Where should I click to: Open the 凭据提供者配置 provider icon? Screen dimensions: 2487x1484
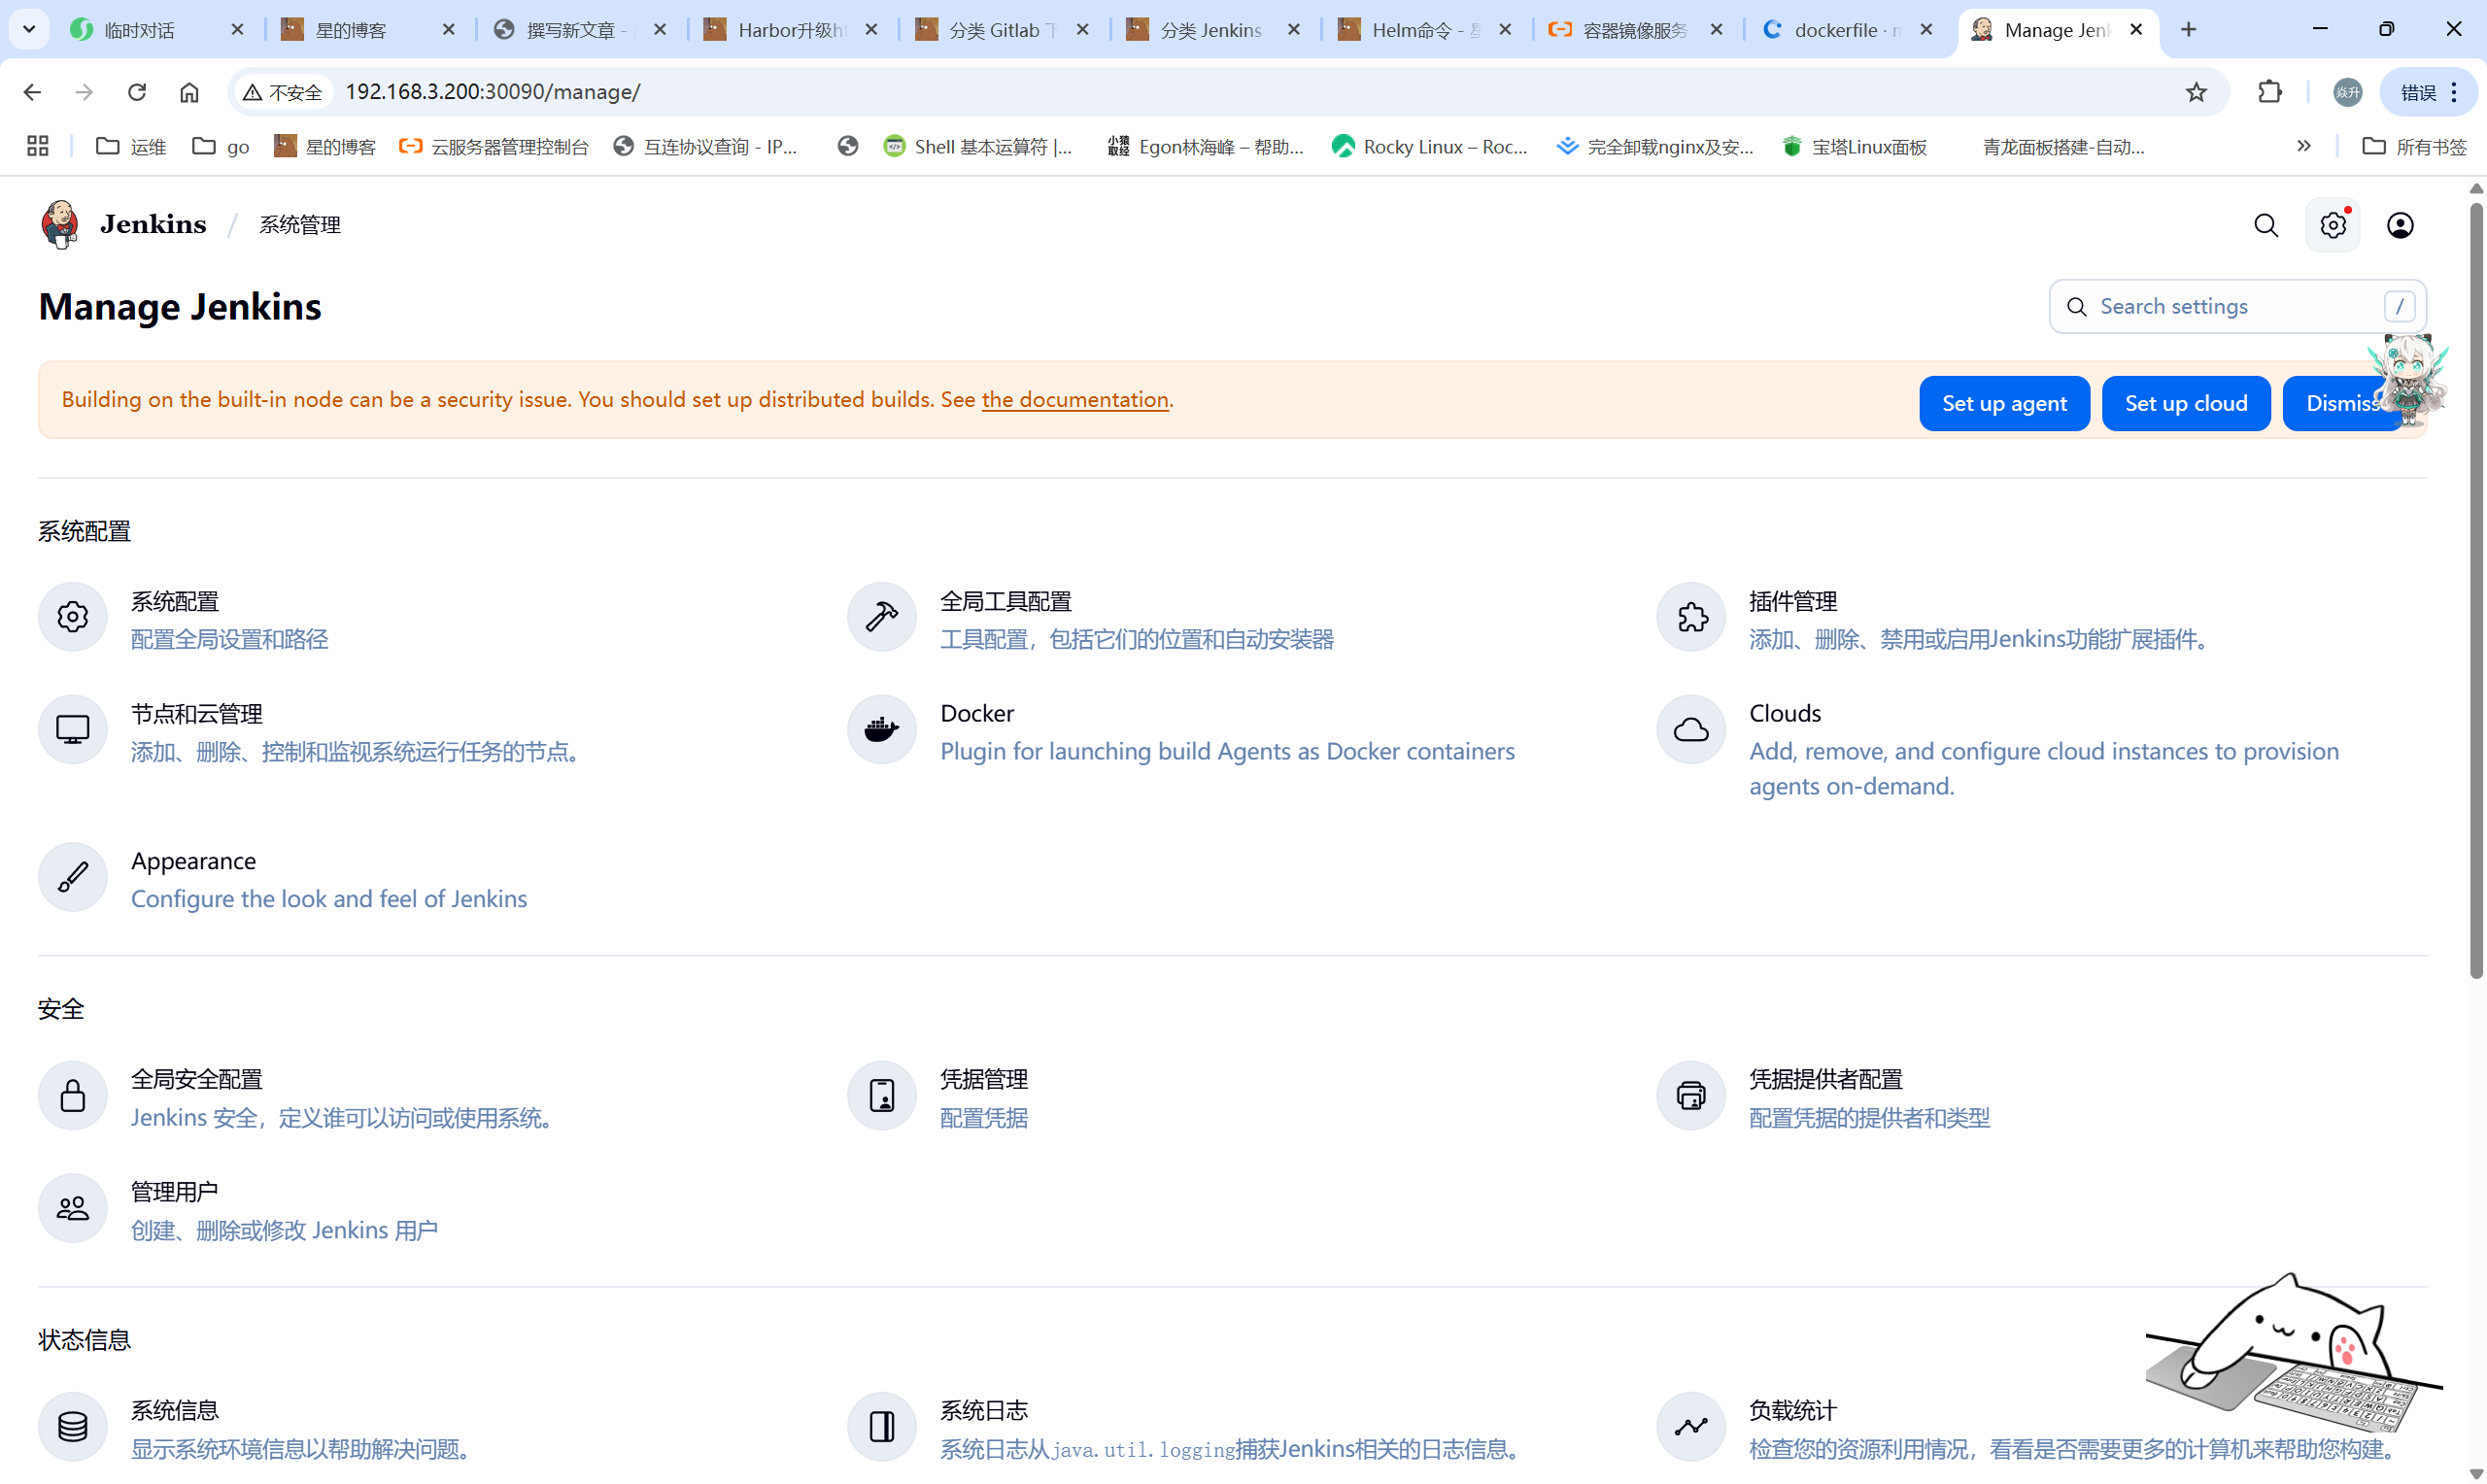pyautogui.click(x=1690, y=1096)
